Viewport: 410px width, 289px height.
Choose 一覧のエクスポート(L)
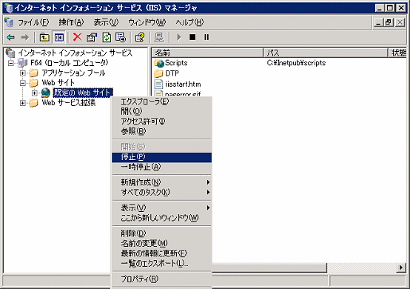pyautogui.click(x=161, y=263)
